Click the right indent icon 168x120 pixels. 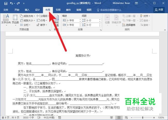click(x=64, y=25)
